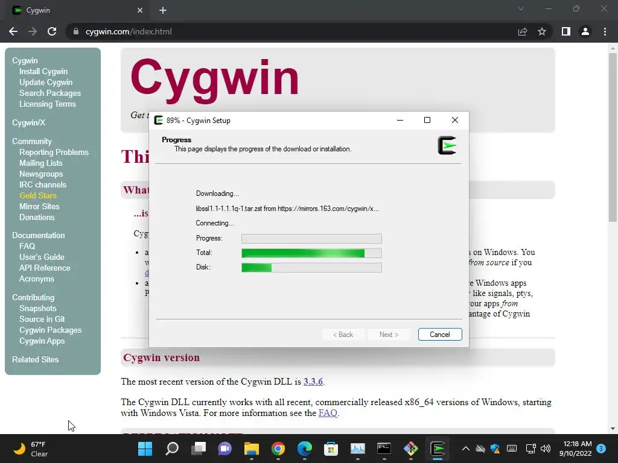Click the empty Progress bar
618x463 pixels.
click(311, 239)
